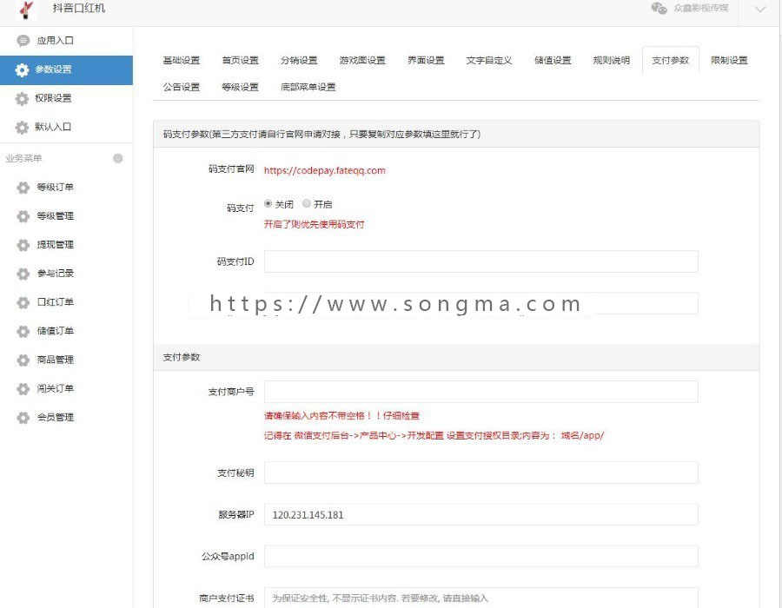The image size is (782, 608).
Task: Select the 支付参数 tab
Action: [670, 60]
